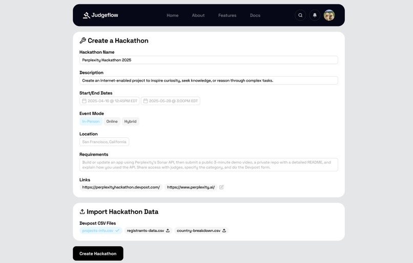Go to the Home nav item
Image resolution: width=413 pixels, height=263 pixels.
(x=173, y=15)
